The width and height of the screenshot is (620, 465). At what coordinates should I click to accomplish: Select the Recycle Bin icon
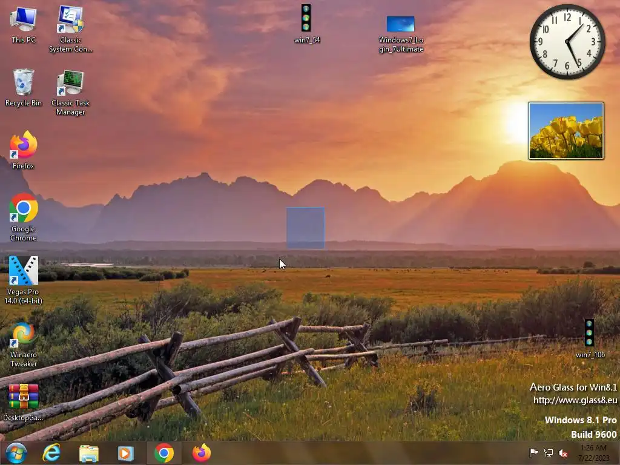(x=24, y=87)
